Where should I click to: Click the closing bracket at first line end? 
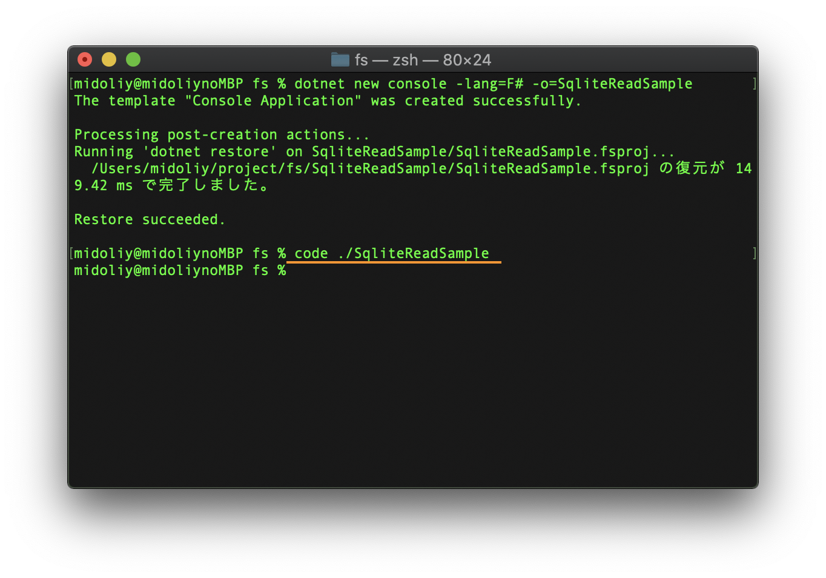pyautogui.click(x=753, y=84)
